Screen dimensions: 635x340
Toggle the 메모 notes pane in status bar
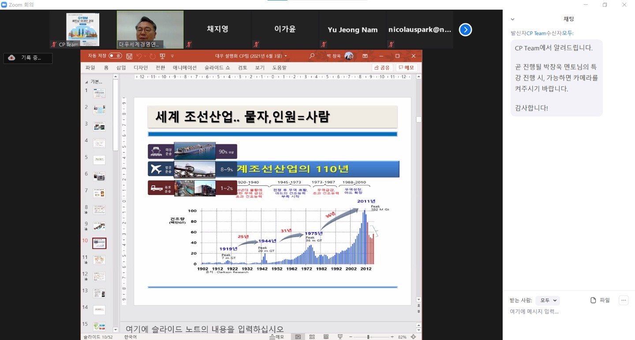point(277,337)
